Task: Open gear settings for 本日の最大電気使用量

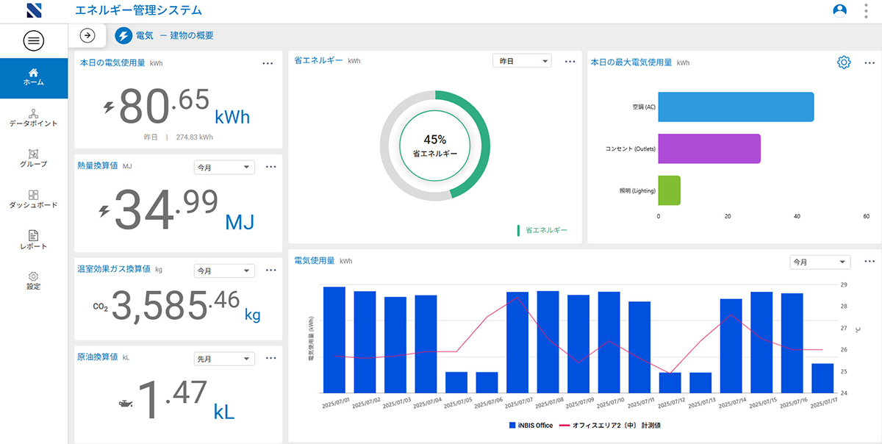Action: coord(844,62)
